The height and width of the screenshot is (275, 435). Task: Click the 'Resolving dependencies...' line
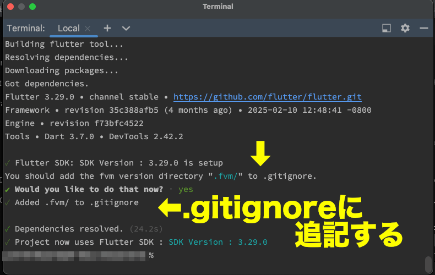click(x=67, y=57)
